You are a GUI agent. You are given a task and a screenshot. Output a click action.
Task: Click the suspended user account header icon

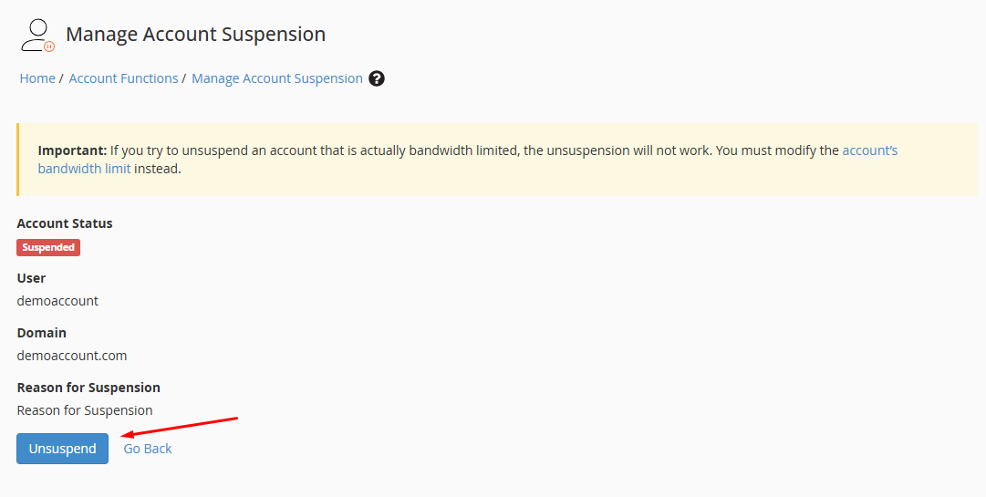tap(37, 36)
